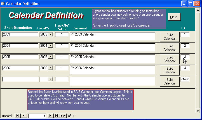Click Short Description field containing 2005
Image resolution: width=202 pixels, height=120 pixels.
[20, 57]
